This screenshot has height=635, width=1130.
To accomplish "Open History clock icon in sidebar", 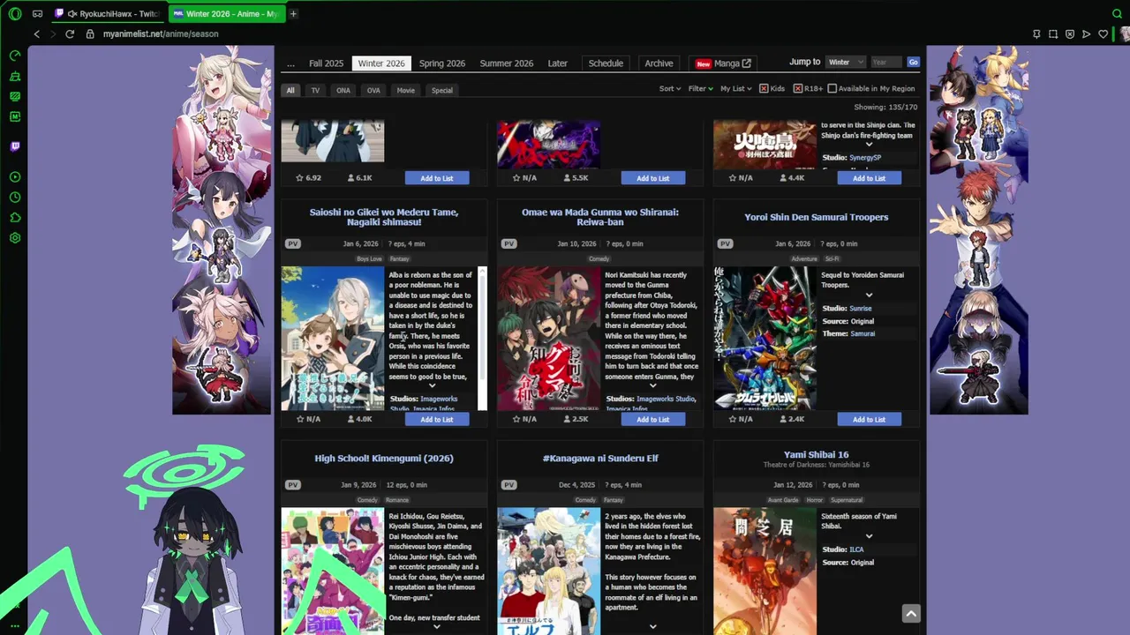I will (15, 198).
